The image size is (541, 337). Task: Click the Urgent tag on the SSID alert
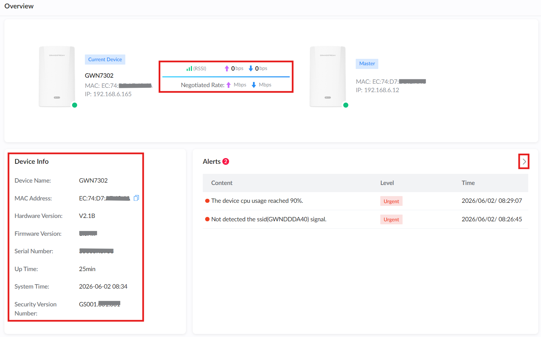(391, 219)
